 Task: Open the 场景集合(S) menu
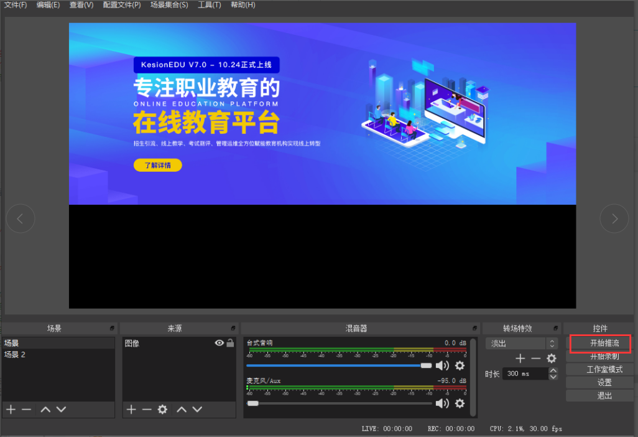(169, 5)
